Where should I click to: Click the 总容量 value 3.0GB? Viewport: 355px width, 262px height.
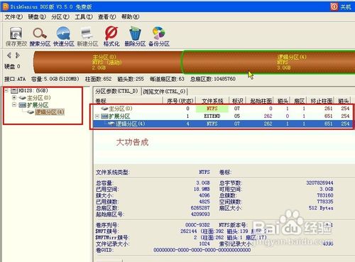[202, 183]
